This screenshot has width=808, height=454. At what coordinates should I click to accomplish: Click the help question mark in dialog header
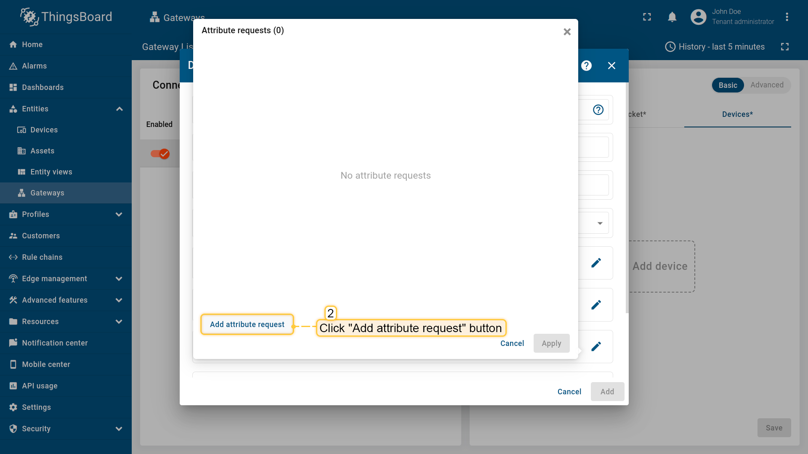point(586,66)
